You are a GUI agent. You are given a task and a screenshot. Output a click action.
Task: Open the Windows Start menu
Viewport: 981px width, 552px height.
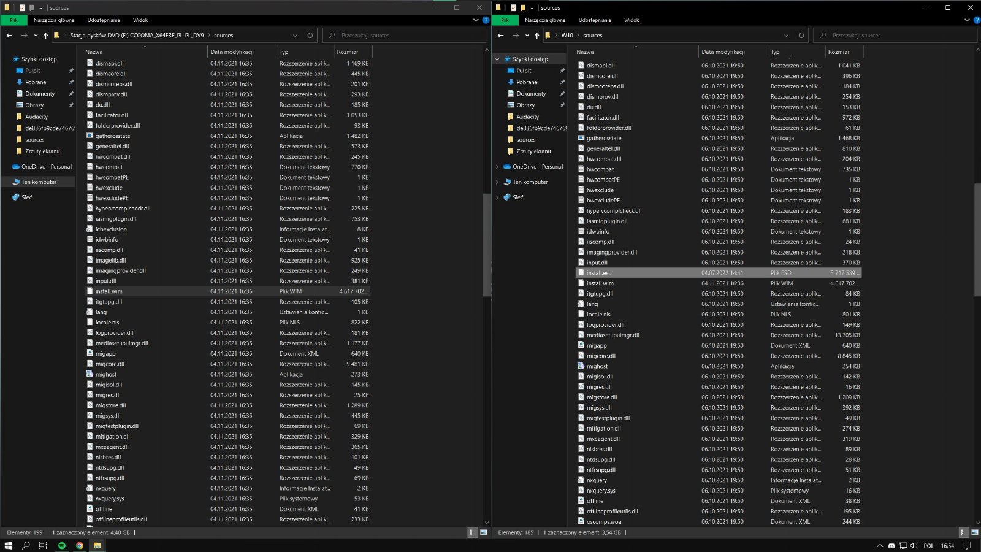[x=9, y=545]
